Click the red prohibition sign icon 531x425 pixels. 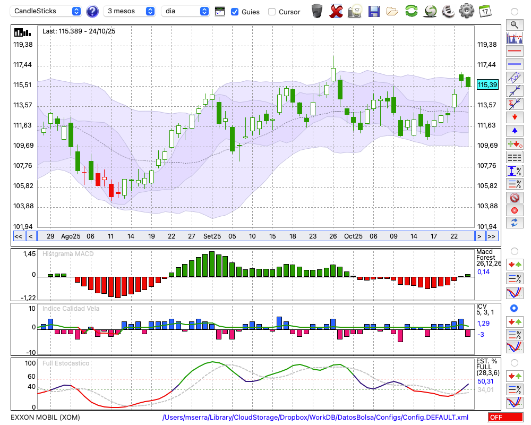(515, 198)
